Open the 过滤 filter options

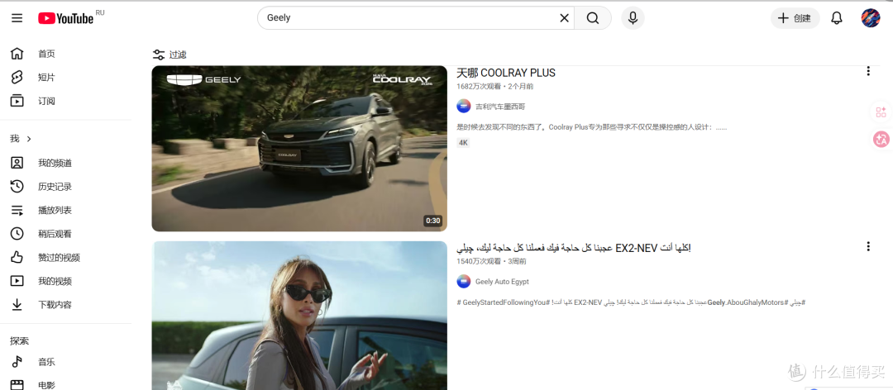[x=170, y=55]
